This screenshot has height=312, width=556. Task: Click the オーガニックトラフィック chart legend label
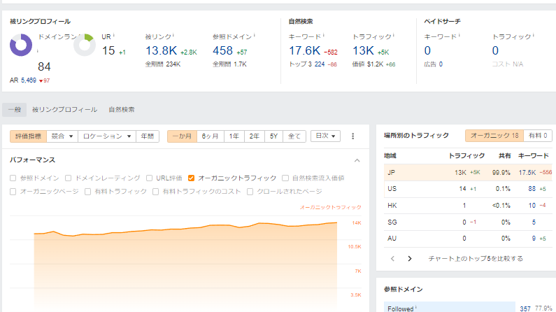(x=331, y=207)
